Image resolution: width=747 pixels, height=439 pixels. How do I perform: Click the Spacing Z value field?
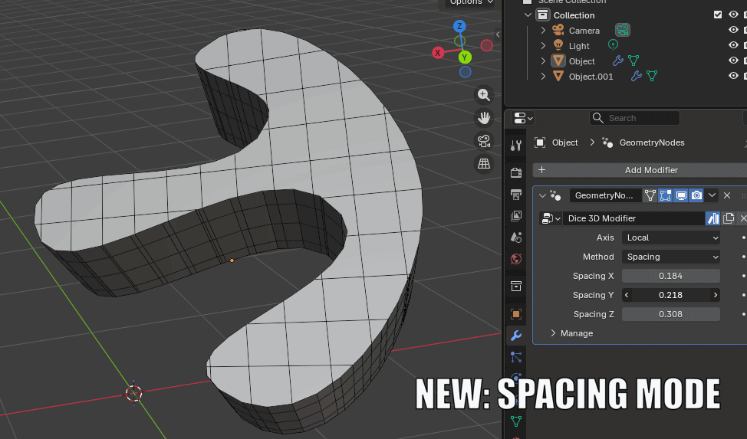pos(671,314)
